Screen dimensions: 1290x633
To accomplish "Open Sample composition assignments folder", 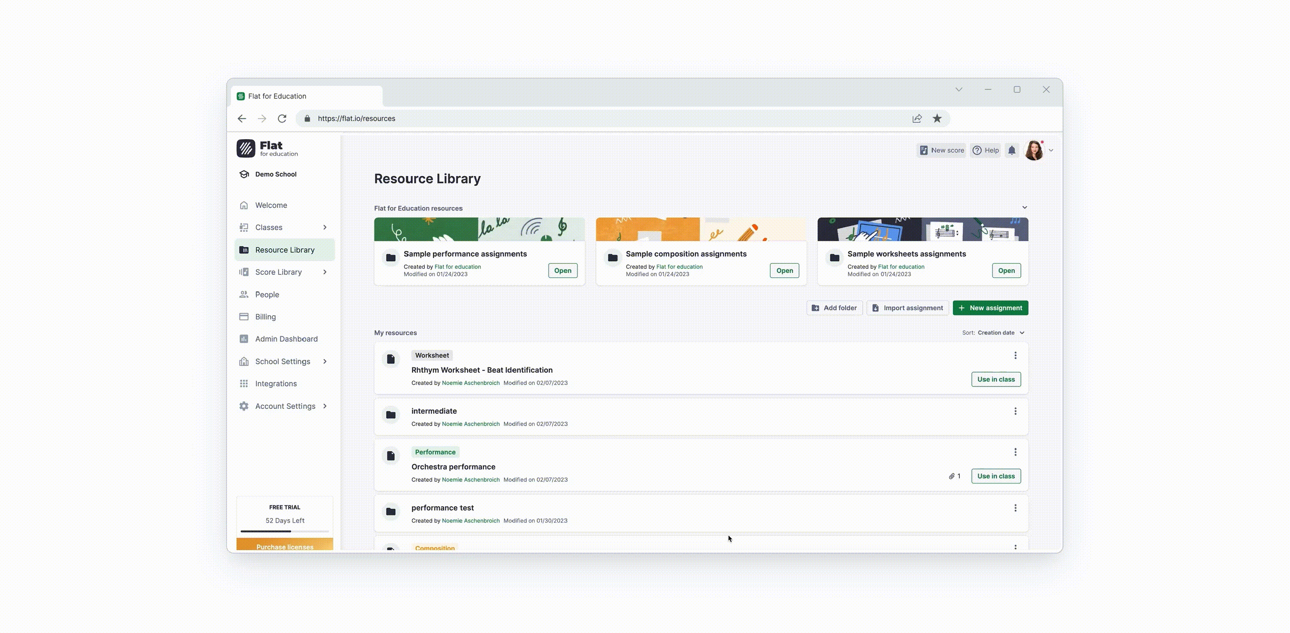I will coord(784,271).
